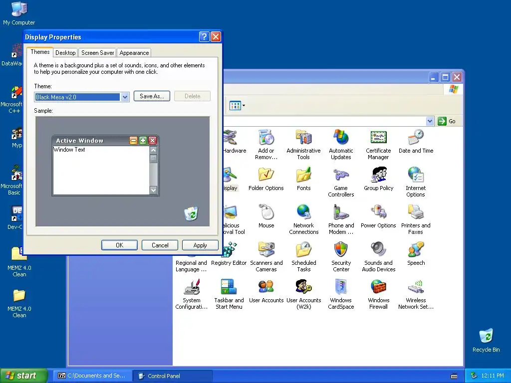Viewport: 511px width, 383px height.
Task: Open Add or Remove Programs in Control Panel
Action: tap(266, 144)
